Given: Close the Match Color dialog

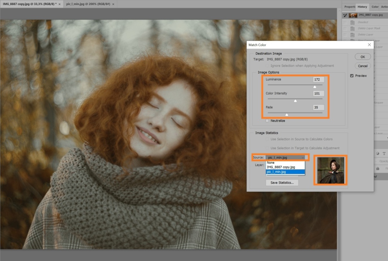Looking at the screenshot, I should point(369,45).
